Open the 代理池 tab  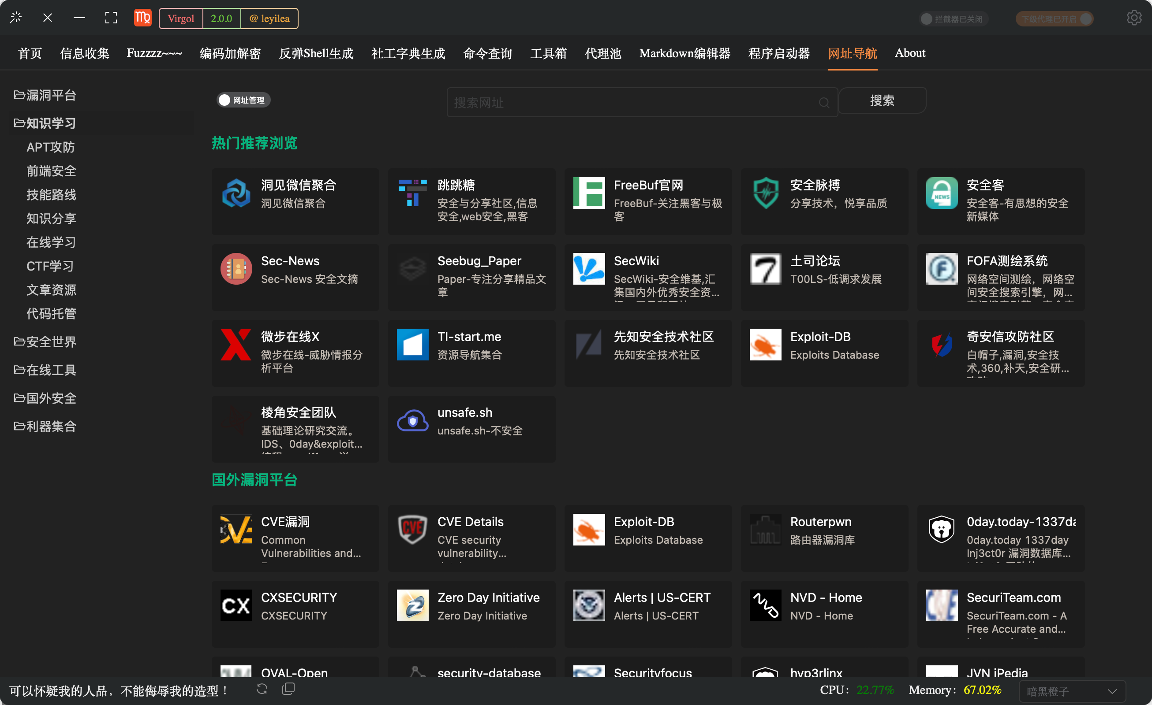(602, 53)
